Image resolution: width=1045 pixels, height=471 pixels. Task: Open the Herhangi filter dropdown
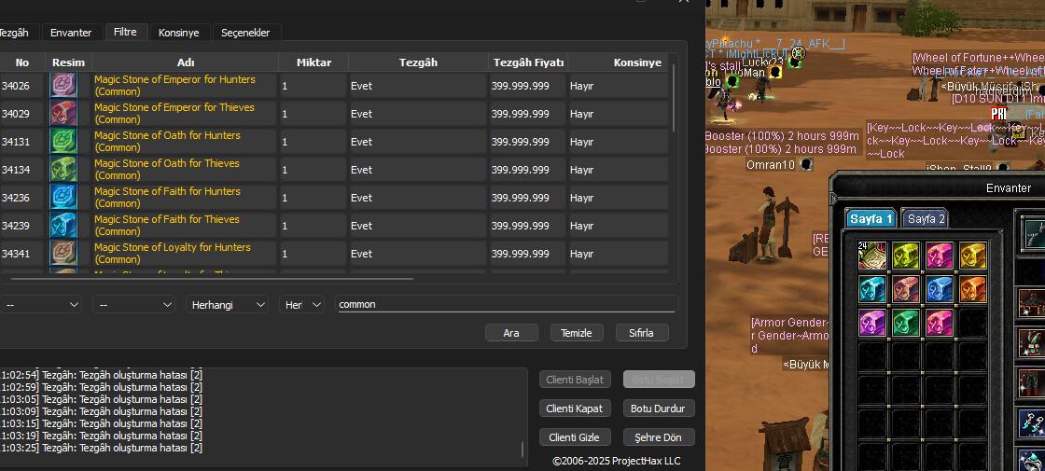coord(227,305)
